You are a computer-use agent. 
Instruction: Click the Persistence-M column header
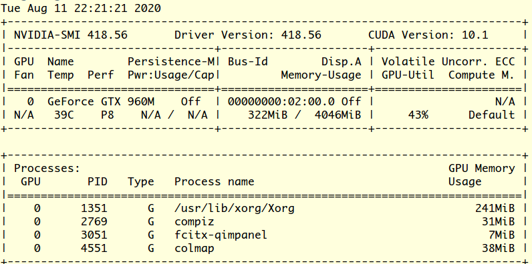(x=171, y=61)
